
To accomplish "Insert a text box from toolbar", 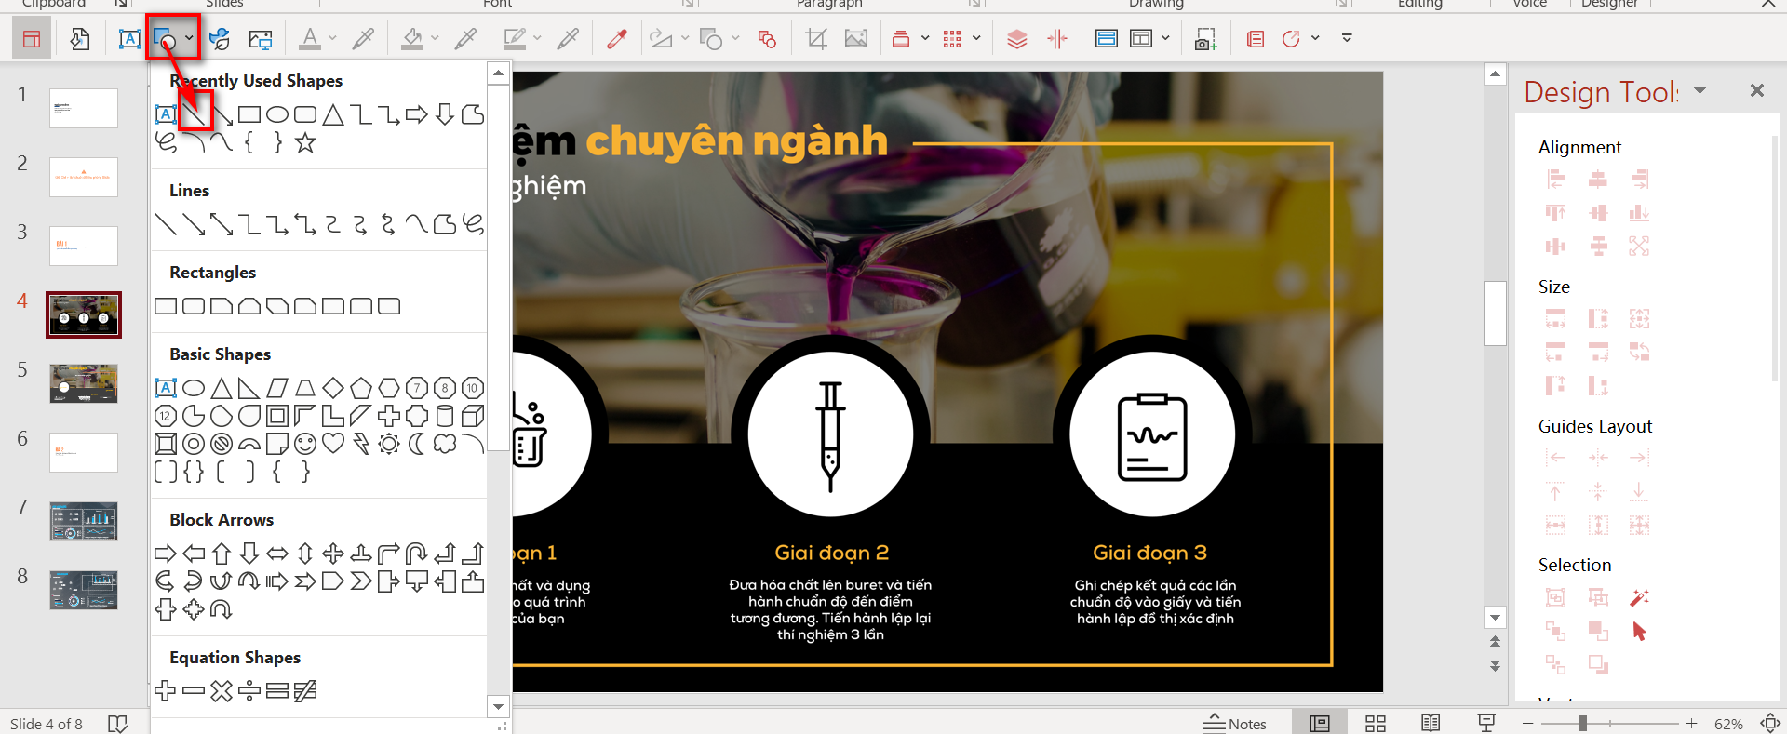I will coord(129,39).
